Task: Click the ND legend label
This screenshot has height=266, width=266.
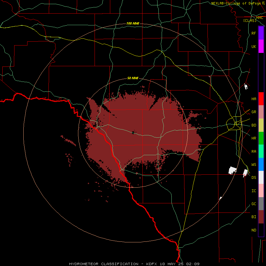Action: [x=254, y=230]
